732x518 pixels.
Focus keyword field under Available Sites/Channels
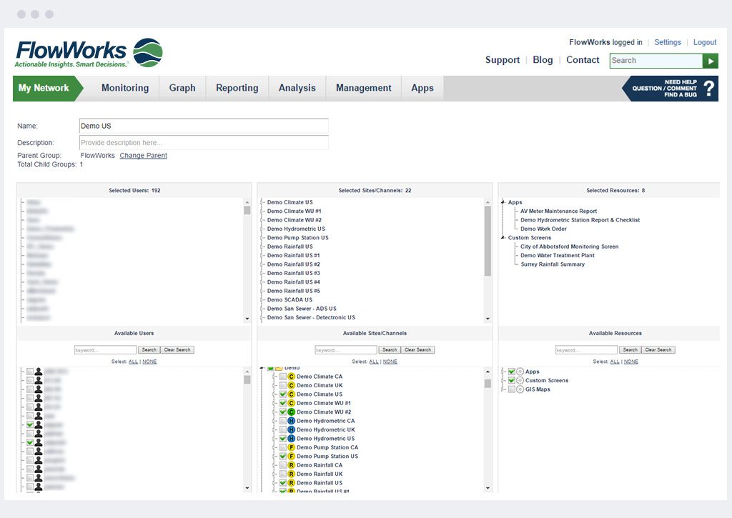(x=346, y=350)
